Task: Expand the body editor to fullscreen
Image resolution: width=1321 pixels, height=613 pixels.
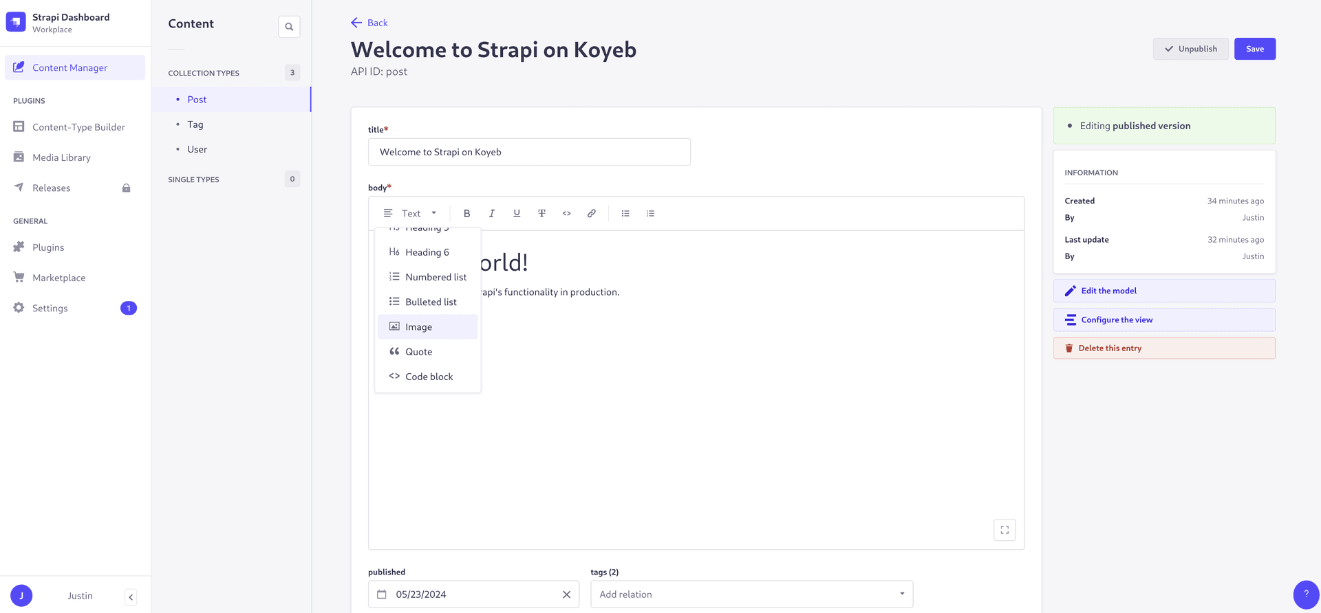Action: tap(1004, 530)
